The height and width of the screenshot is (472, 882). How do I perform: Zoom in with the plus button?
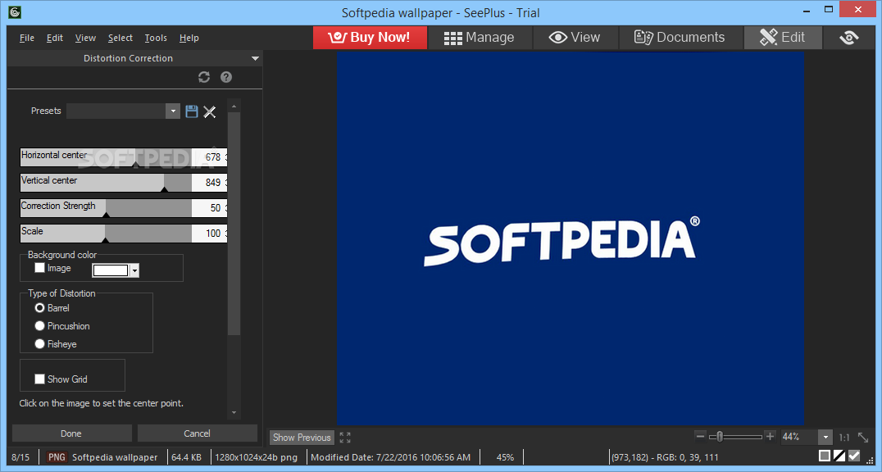(770, 436)
